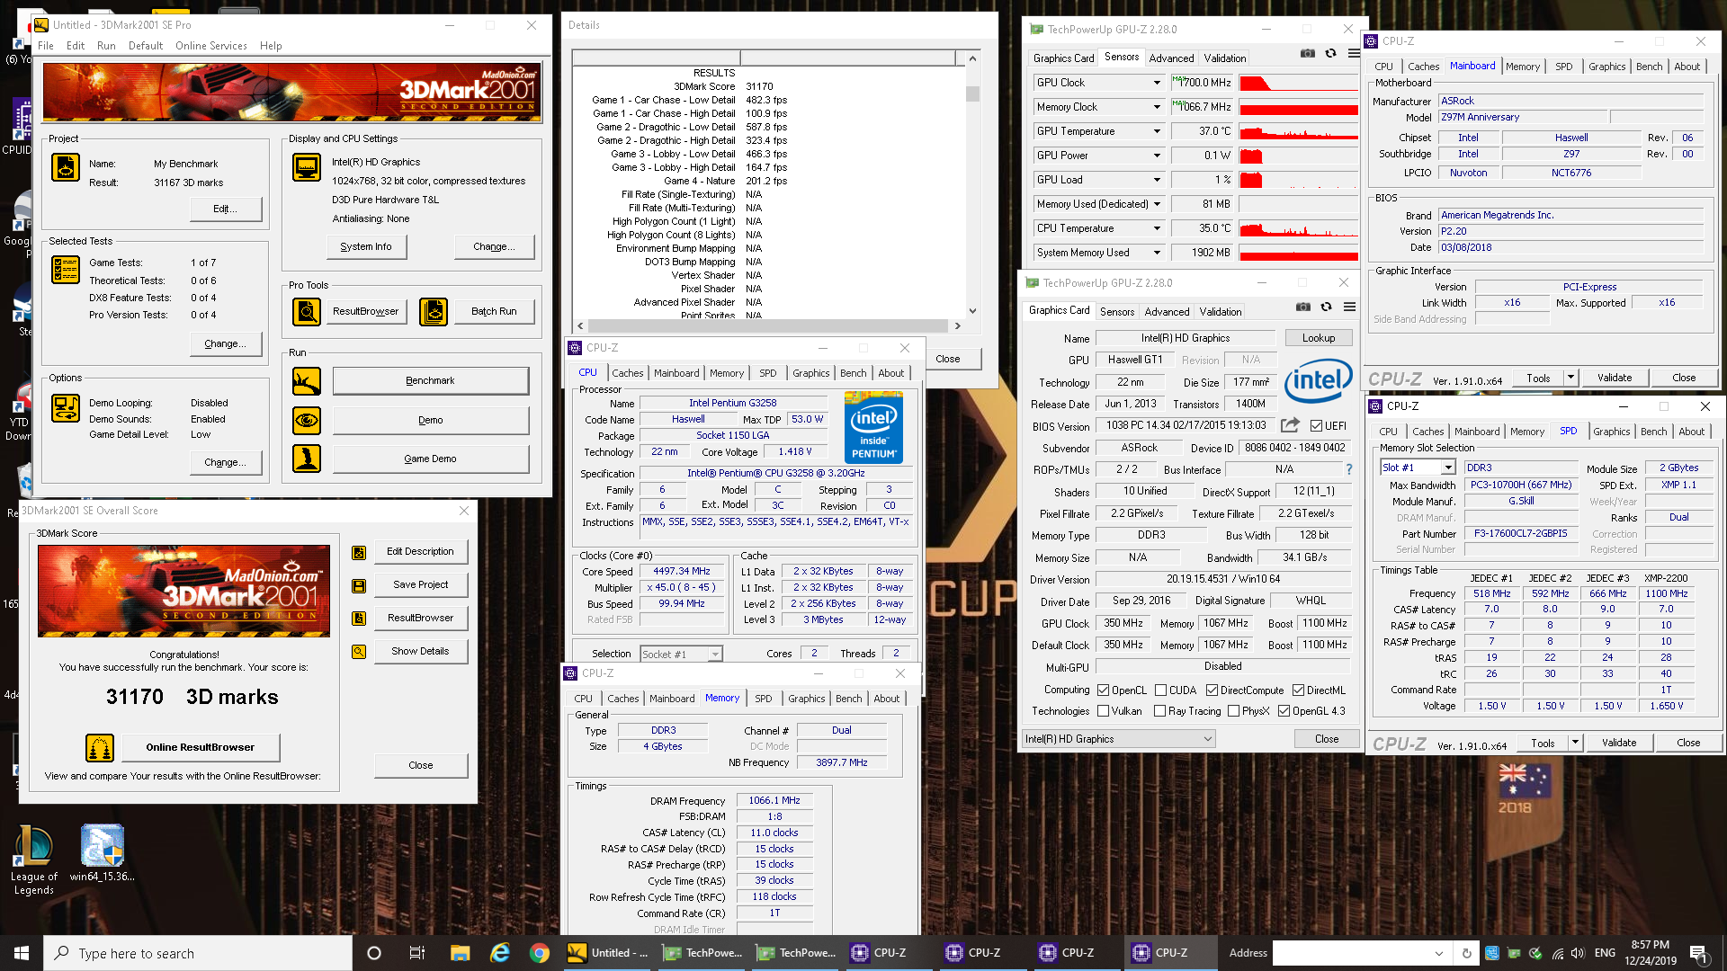The width and height of the screenshot is (1727, 971).
Task: Open League of Legends desktop shortcut
Action: pyautogui.click(x=33, y=860)
